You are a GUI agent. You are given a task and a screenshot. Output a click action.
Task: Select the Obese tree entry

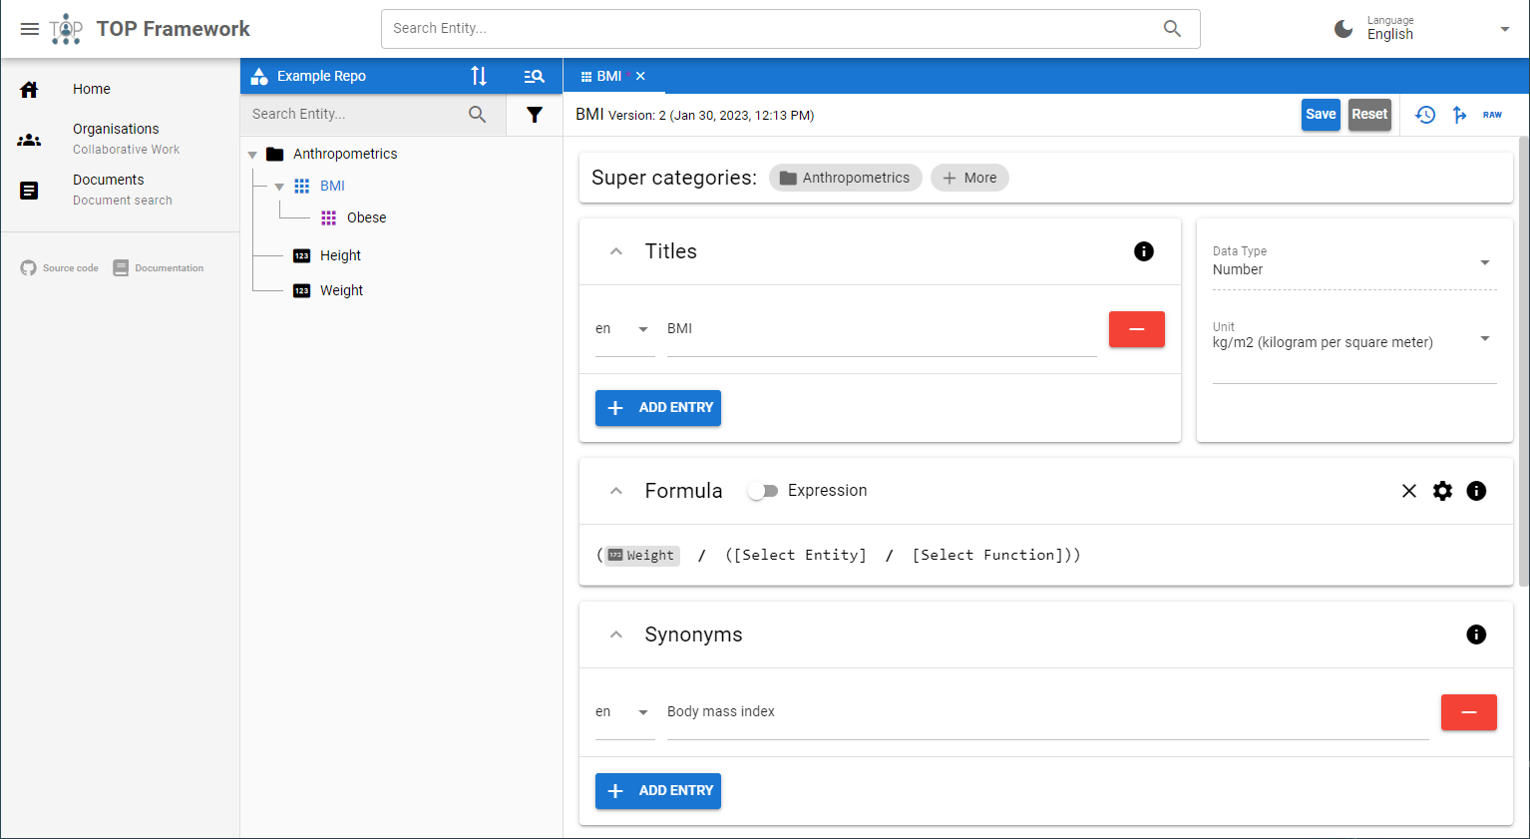(366, 217)
